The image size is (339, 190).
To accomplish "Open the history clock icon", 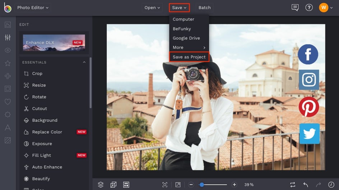I will (331, 185).
